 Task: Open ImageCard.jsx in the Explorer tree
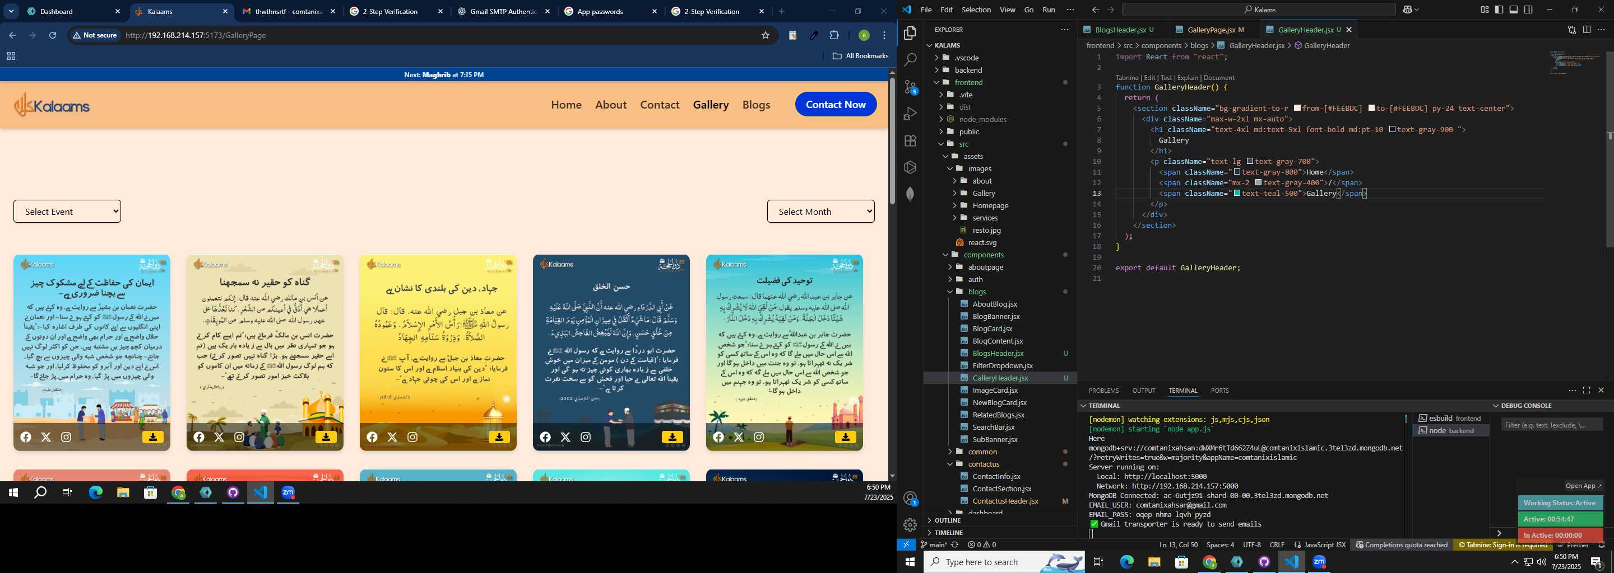pos(995,391)
